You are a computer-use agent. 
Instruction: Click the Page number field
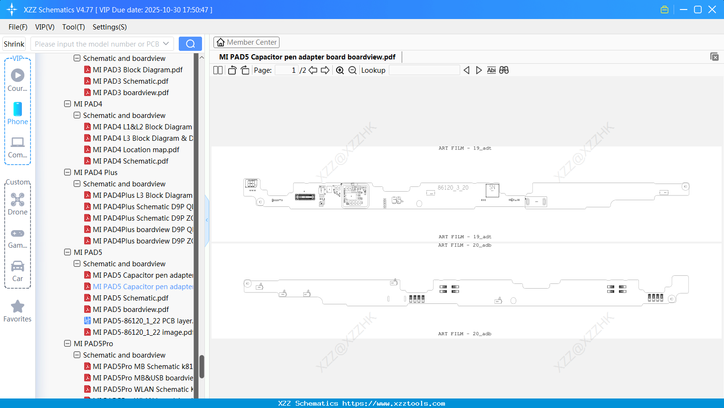point(287,70)
